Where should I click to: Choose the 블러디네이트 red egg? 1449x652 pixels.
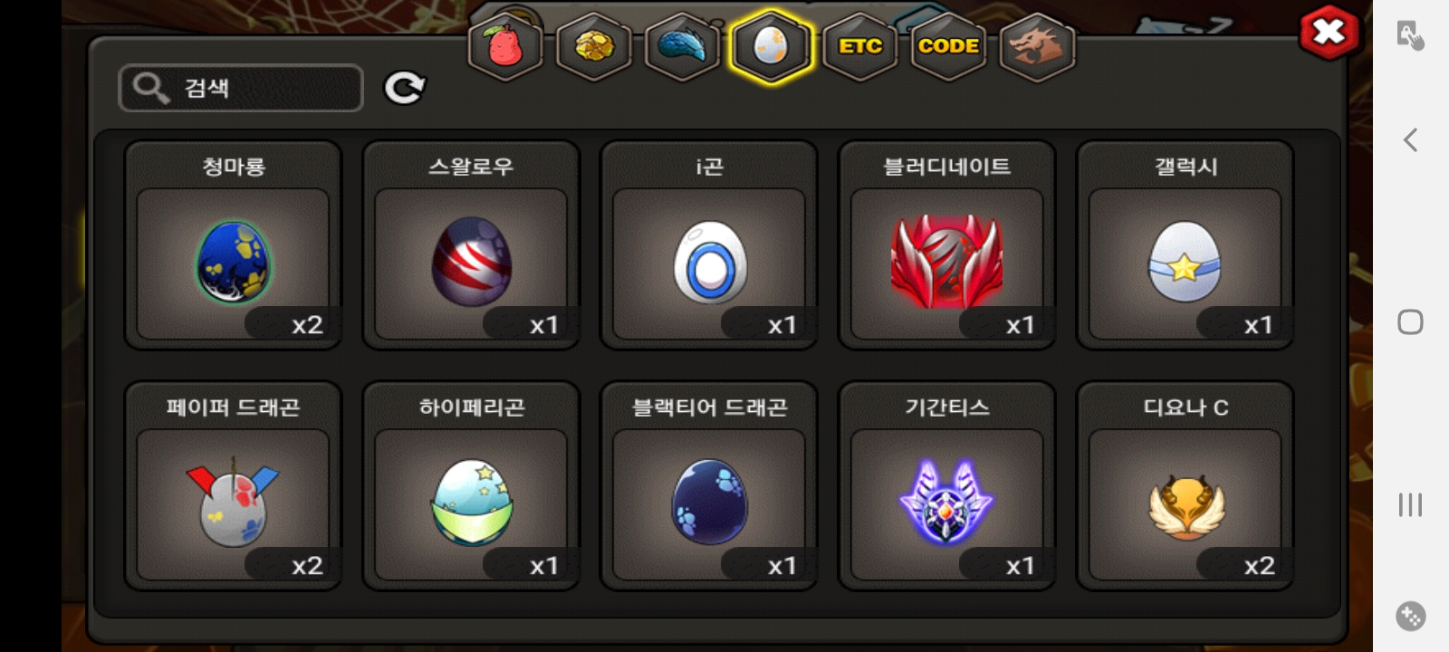point(947,244)
